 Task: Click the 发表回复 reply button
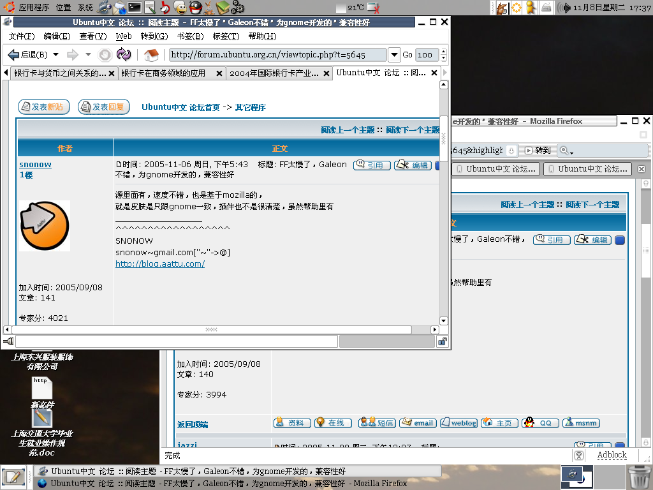coord(104,107)
